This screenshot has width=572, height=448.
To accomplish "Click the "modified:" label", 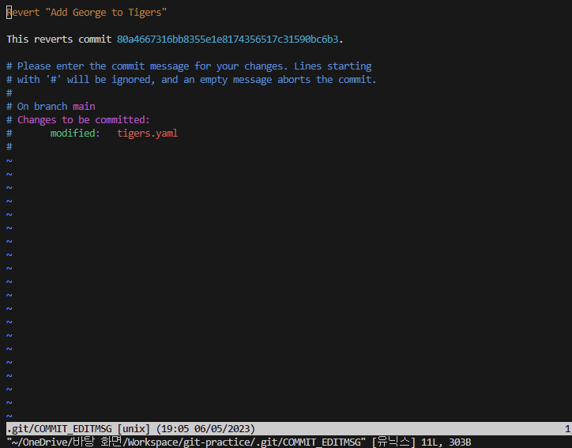I will tap(75, 134).
